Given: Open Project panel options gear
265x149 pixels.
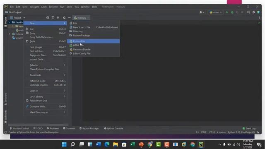Looking at the screenshot, I should [x=64, y=18].
